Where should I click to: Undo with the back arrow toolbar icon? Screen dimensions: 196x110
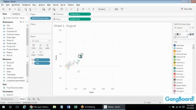coord(10,9)
